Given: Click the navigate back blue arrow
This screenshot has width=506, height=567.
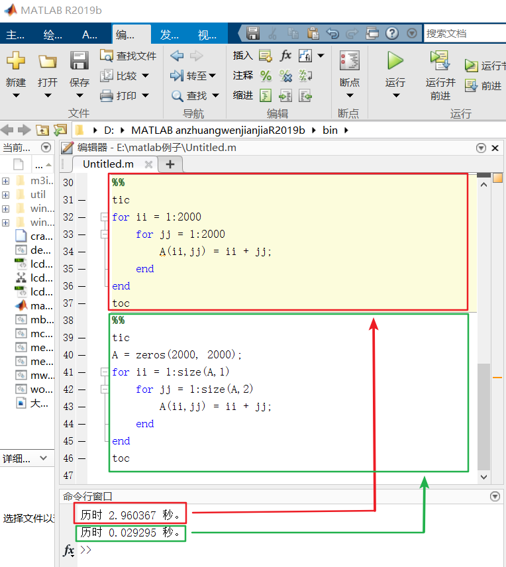Looking at the screenshot, I should point(177,56).
